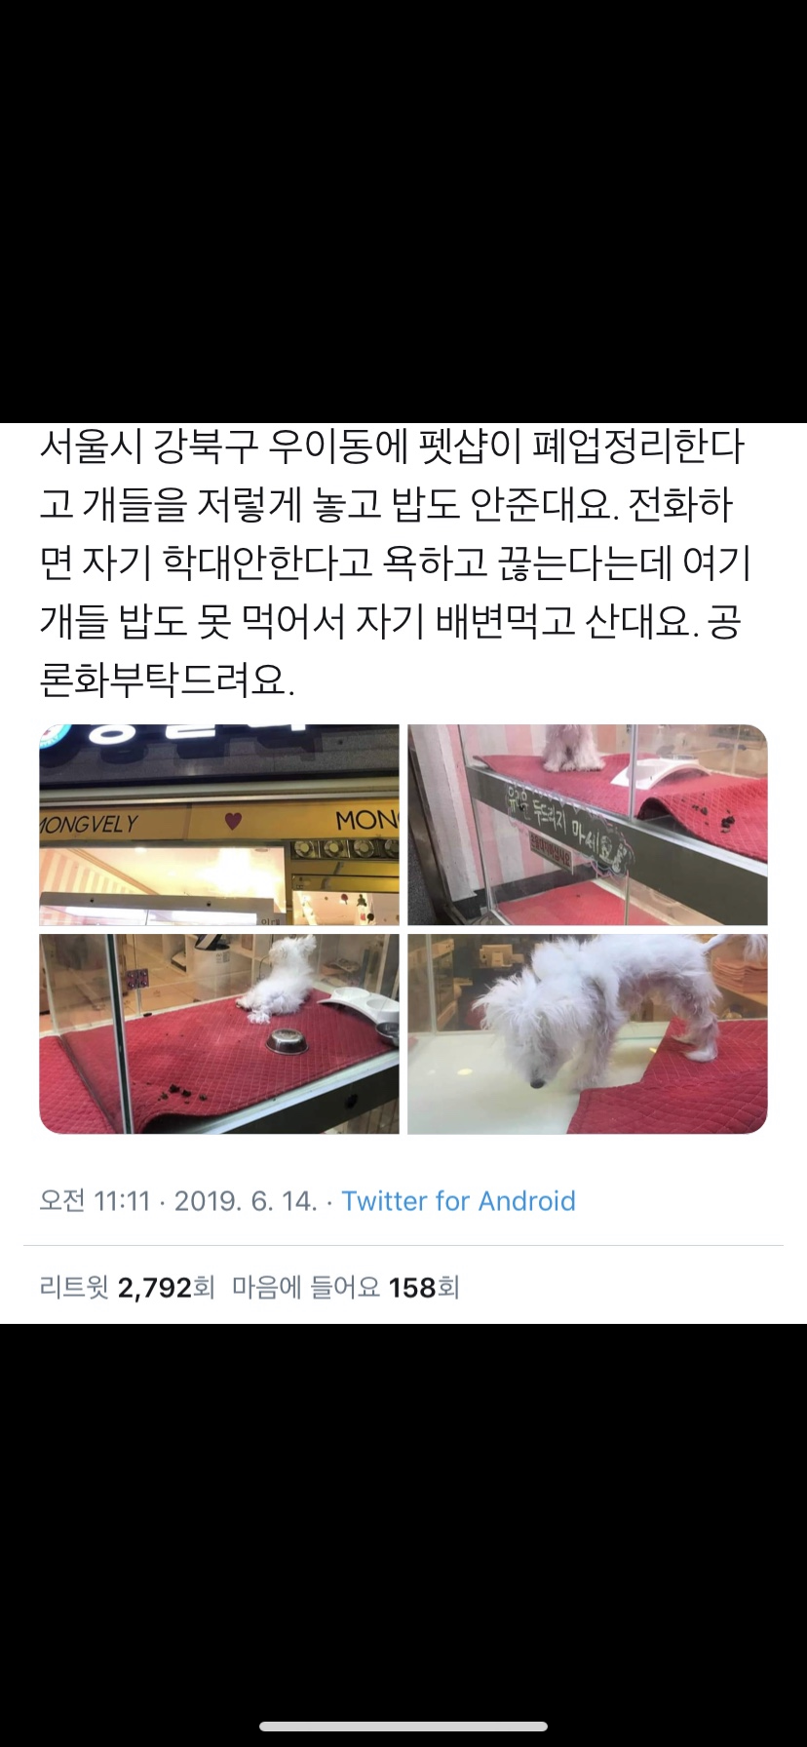Tap the 오전 11:11 timestamp
Viewport: 807px width, 1747px height.
(95, 1200)
